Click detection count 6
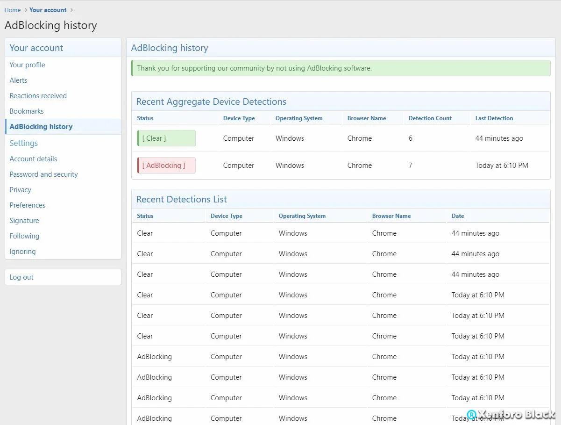The image size is (561, 425). pyautogui.click(x=411, y=138)
